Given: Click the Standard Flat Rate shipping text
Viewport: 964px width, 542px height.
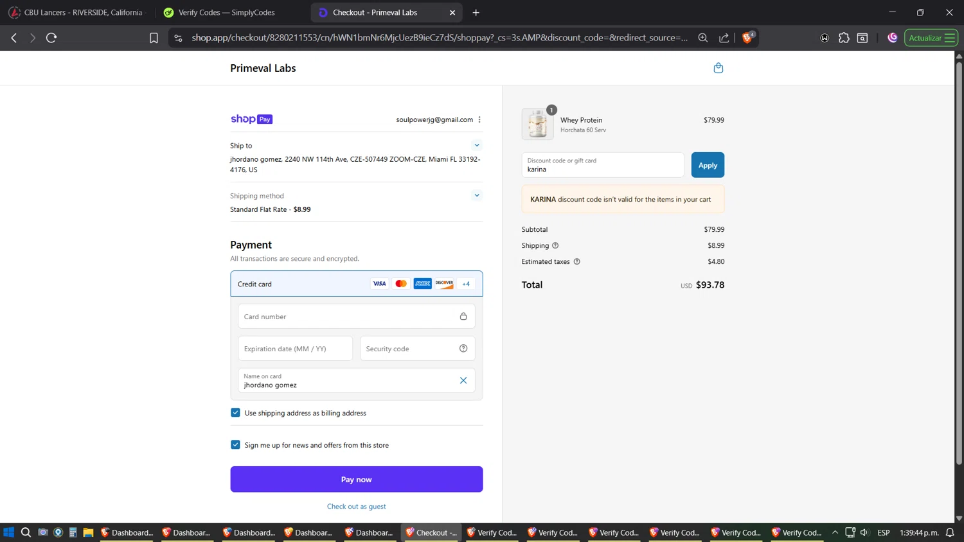Looking at the screenshot, I should point(271,209).
